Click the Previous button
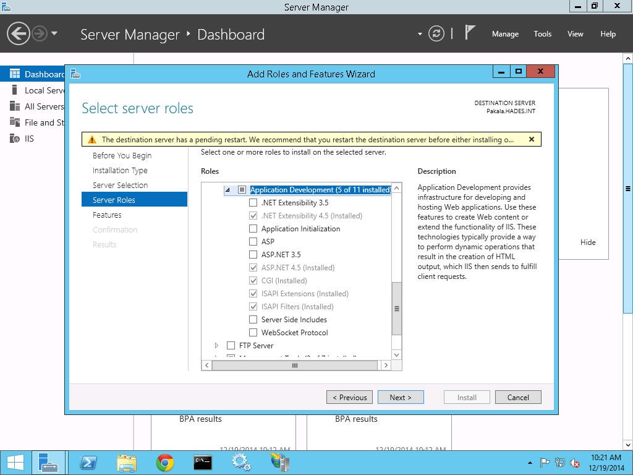633x475 pixels. click(x=350, y=398)
